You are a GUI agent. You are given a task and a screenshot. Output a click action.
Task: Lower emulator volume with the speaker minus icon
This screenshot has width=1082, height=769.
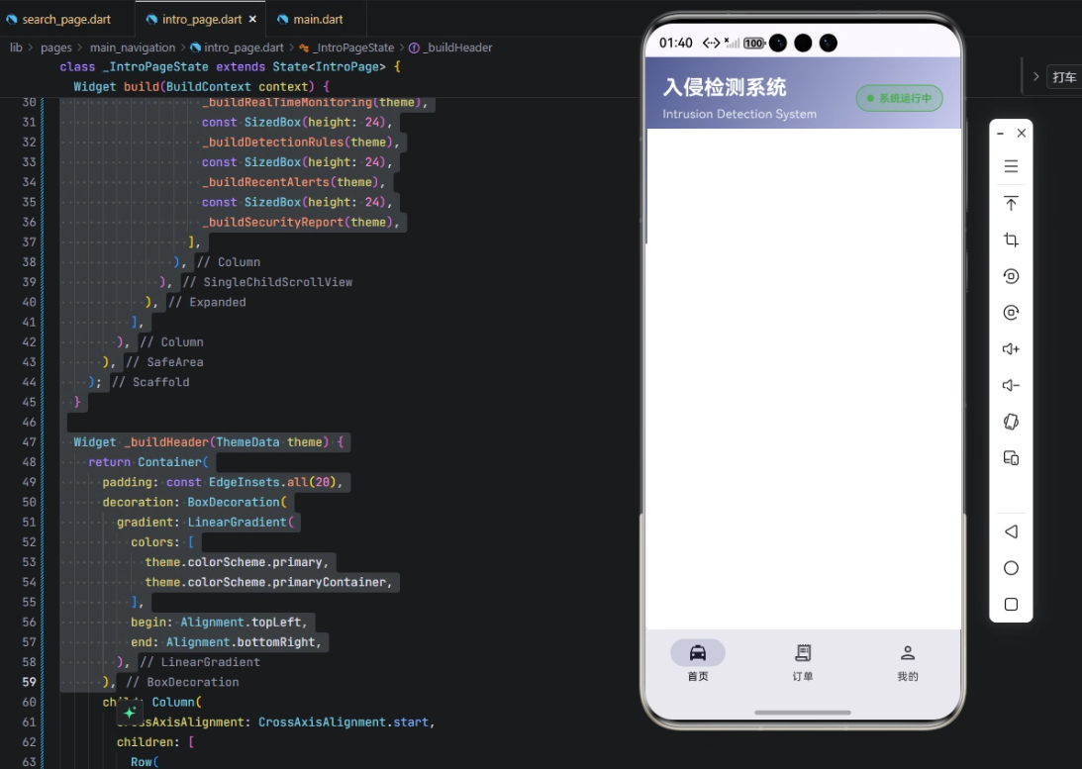[1011, 386]
